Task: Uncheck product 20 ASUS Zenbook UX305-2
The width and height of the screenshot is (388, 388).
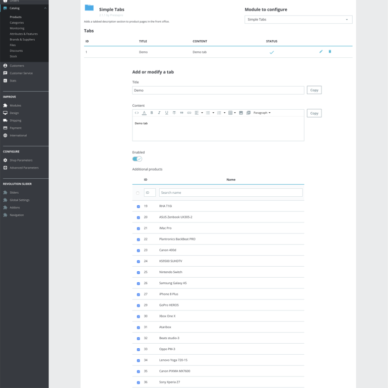Action: pyautogui.click(x=138, y=217)
